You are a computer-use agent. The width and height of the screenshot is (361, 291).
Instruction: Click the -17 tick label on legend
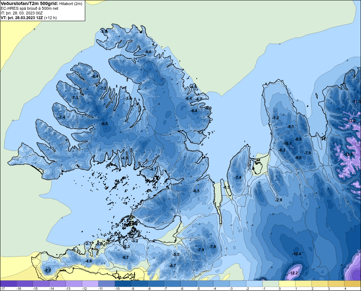[x=3, y=289]
